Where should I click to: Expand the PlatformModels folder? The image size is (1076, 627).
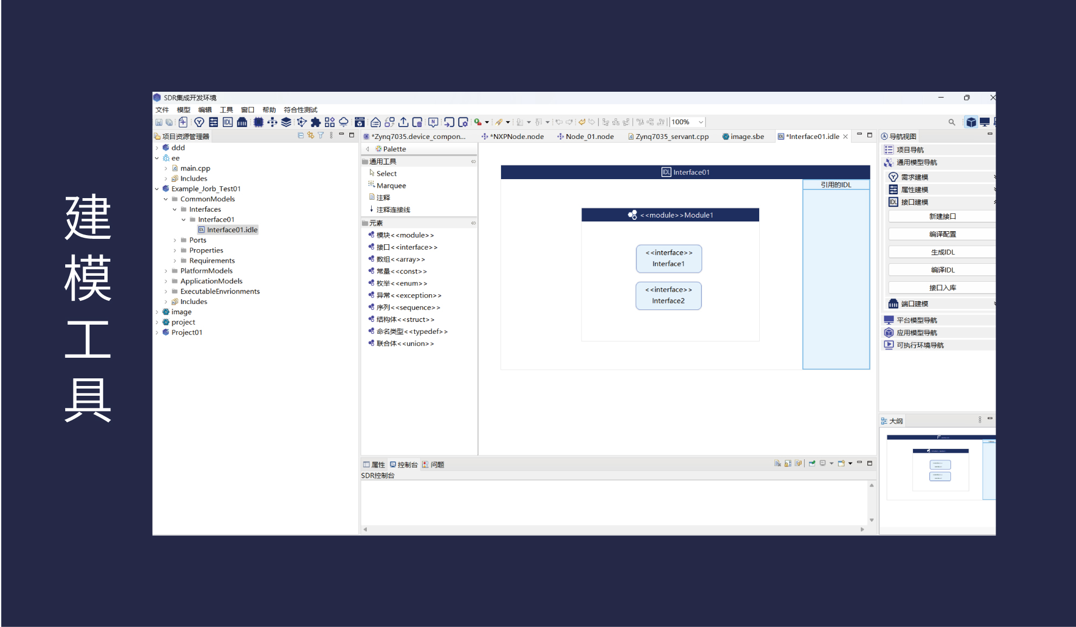coord(166,271)
